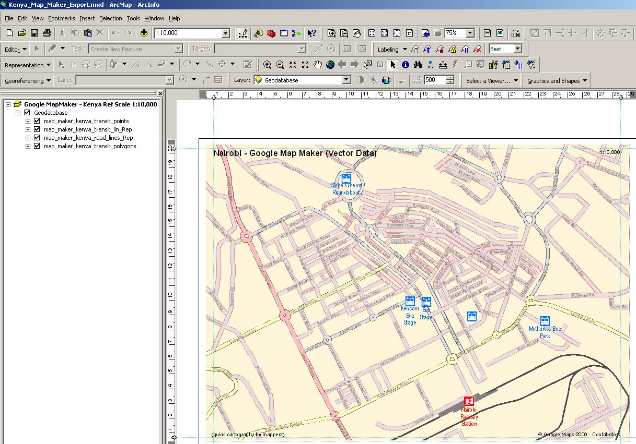Launch ArcCatalog from the standard toolbar
The width and height of the screenshot is (636, 444).
point(259,33)
